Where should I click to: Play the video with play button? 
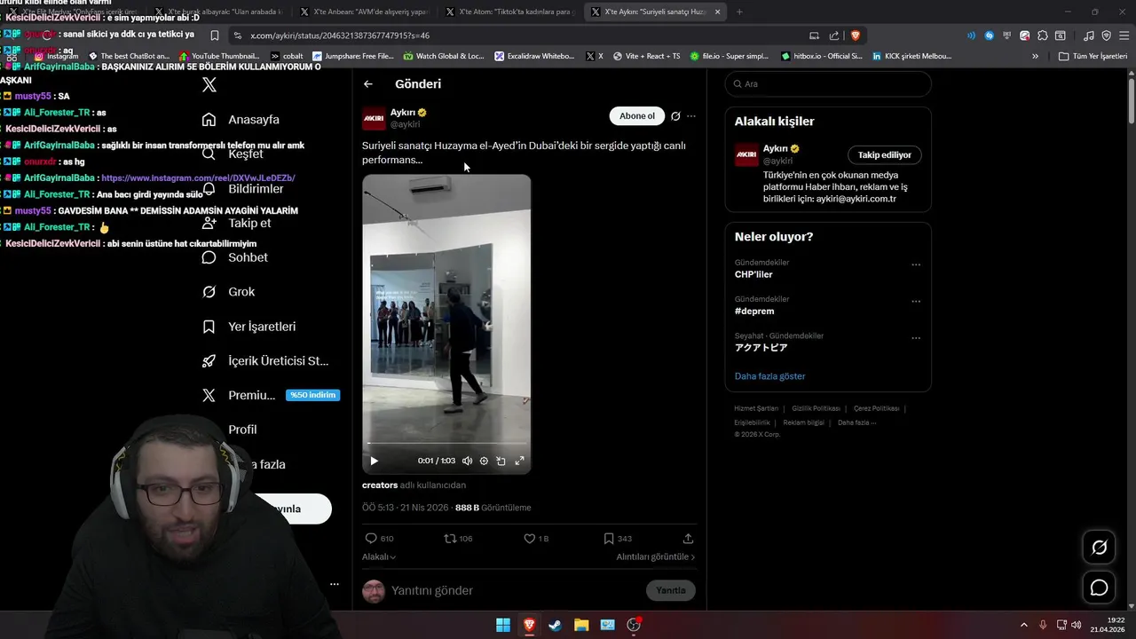tap(374, 461)
